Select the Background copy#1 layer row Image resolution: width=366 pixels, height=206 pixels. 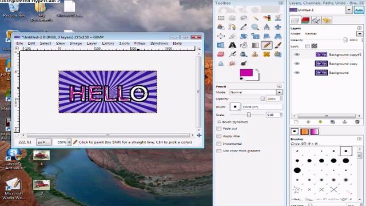(x=327, y=55)
